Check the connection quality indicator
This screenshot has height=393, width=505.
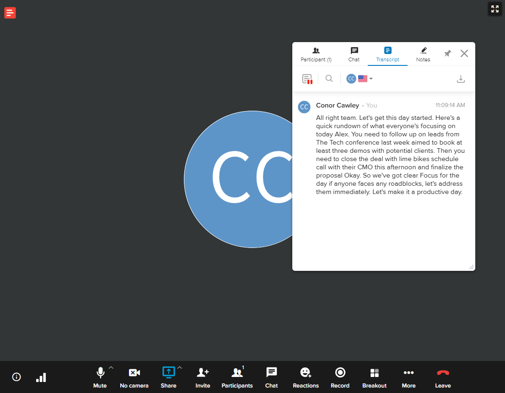[41, 377]
